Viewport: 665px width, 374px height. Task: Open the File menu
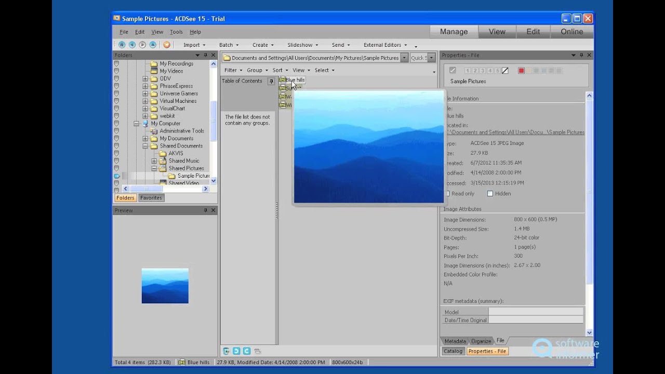tap(124, 32)
